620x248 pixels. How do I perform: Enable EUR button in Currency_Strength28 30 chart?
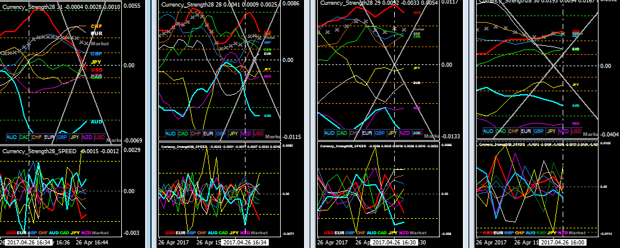527,131
